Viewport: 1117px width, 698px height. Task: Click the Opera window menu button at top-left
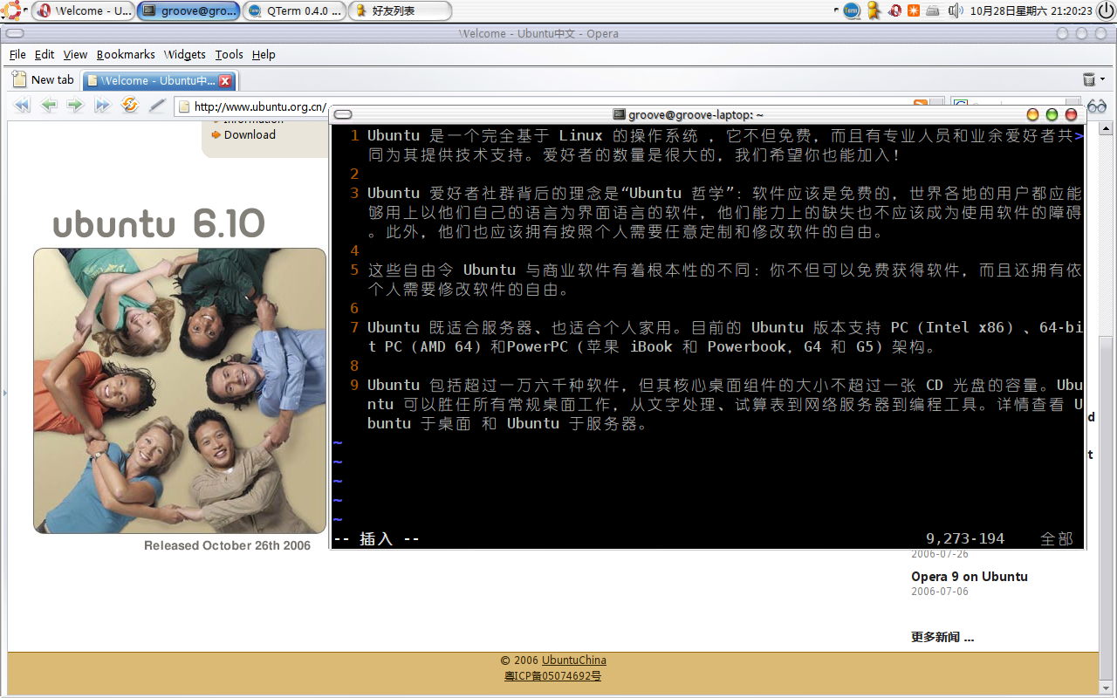[13, 33]
